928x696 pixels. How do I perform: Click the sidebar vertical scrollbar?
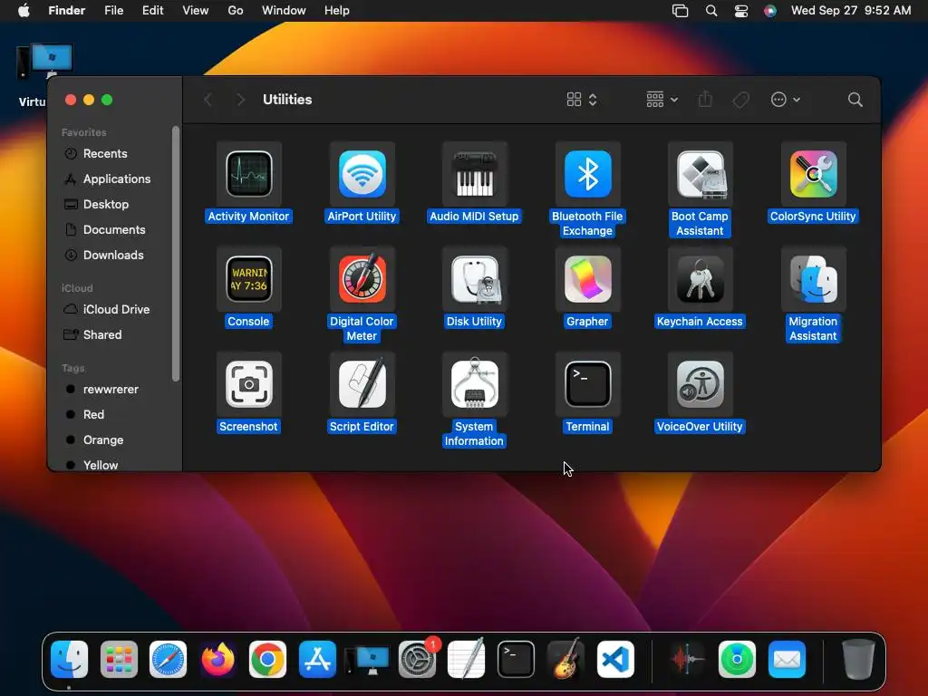[x=176, y=254]
